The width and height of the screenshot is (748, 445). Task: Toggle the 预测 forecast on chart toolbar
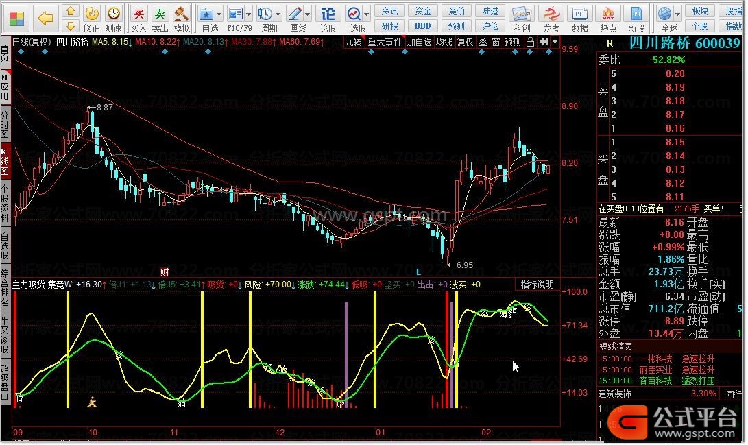click(513, 43)
